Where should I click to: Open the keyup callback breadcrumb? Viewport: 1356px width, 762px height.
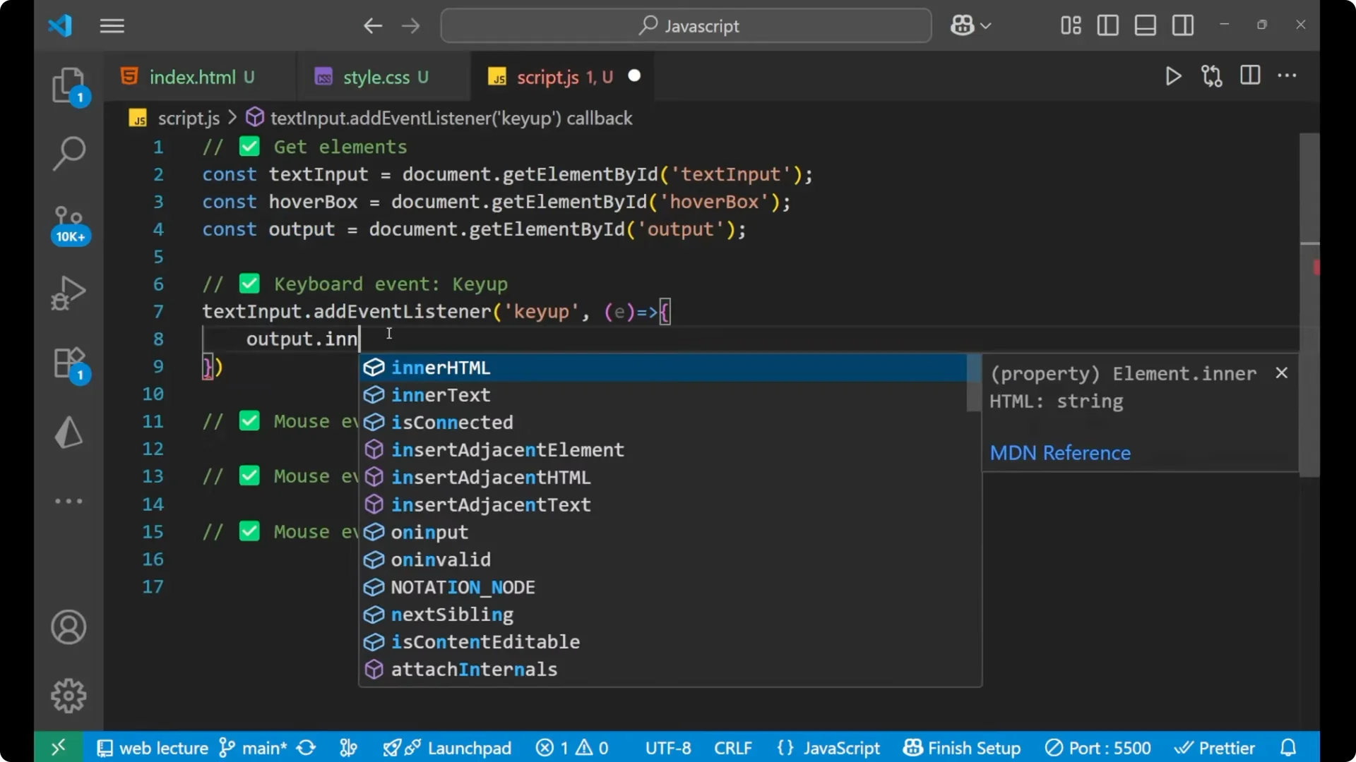(x=451, y=118)
